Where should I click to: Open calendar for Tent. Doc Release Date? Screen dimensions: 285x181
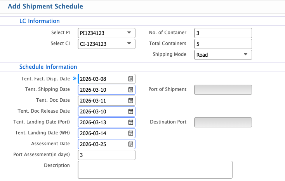pyautogui.click(x=130, y=111)
